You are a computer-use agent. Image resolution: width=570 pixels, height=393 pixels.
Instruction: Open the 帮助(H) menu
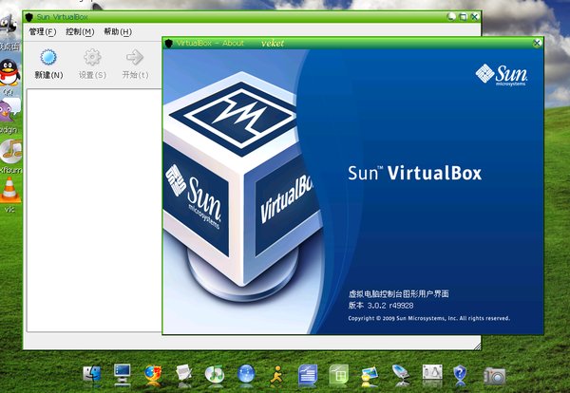point(118,32)
